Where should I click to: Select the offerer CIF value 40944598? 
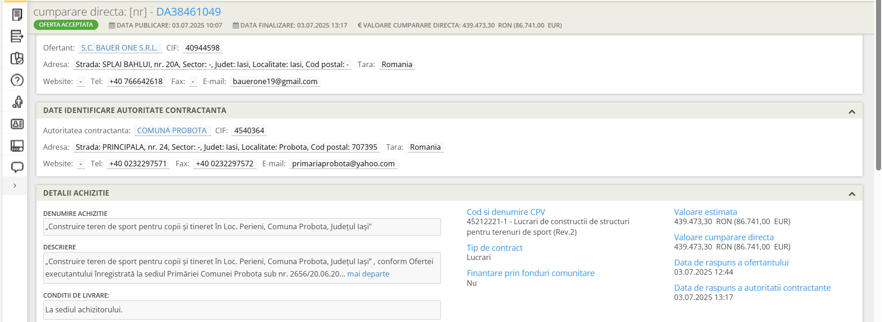203,48
